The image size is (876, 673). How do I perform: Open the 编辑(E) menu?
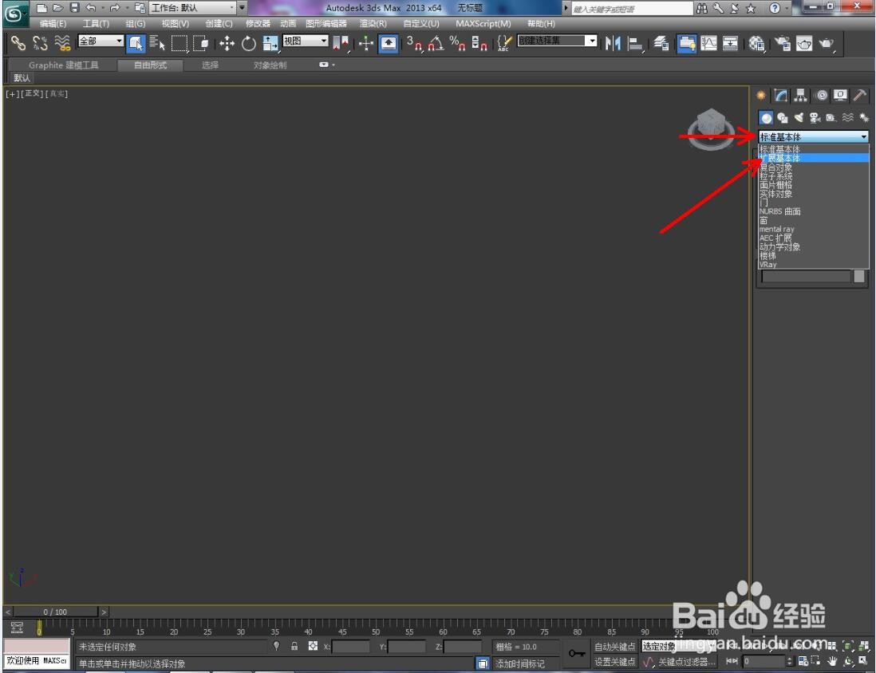[x=53, y=23]
